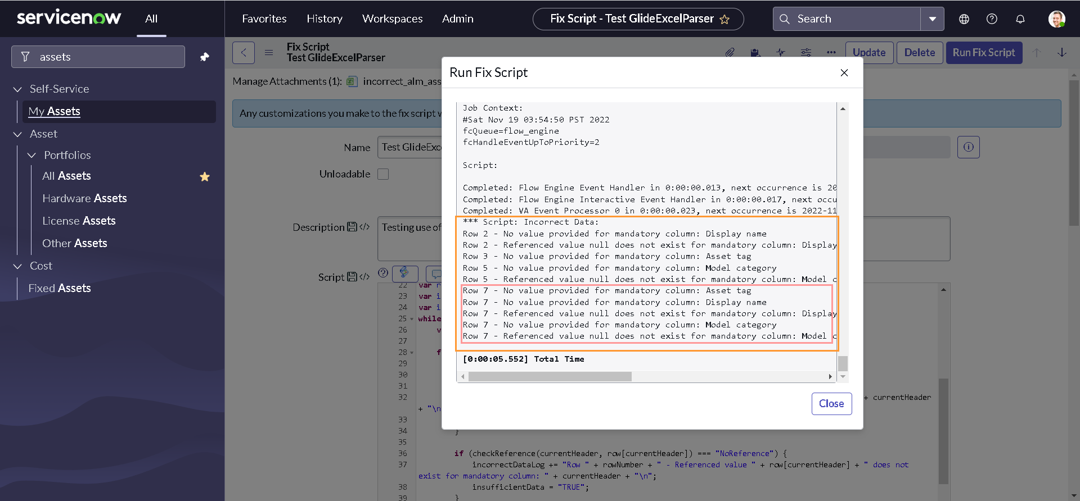The height and width of the screenshot is (501, 1080).
Task: Open My Assets module
Action: pyautogui.click(x=119, y=111)
